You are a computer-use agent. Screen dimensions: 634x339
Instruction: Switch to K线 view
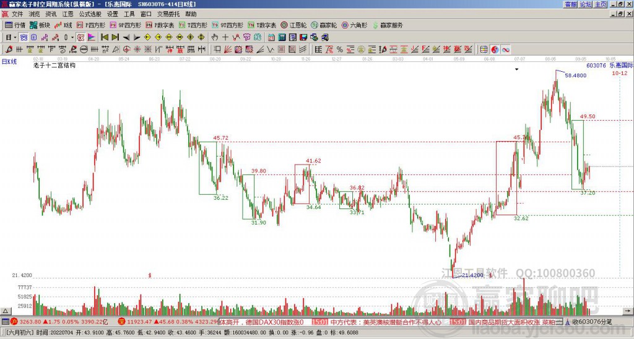click(x=64, y=25)
